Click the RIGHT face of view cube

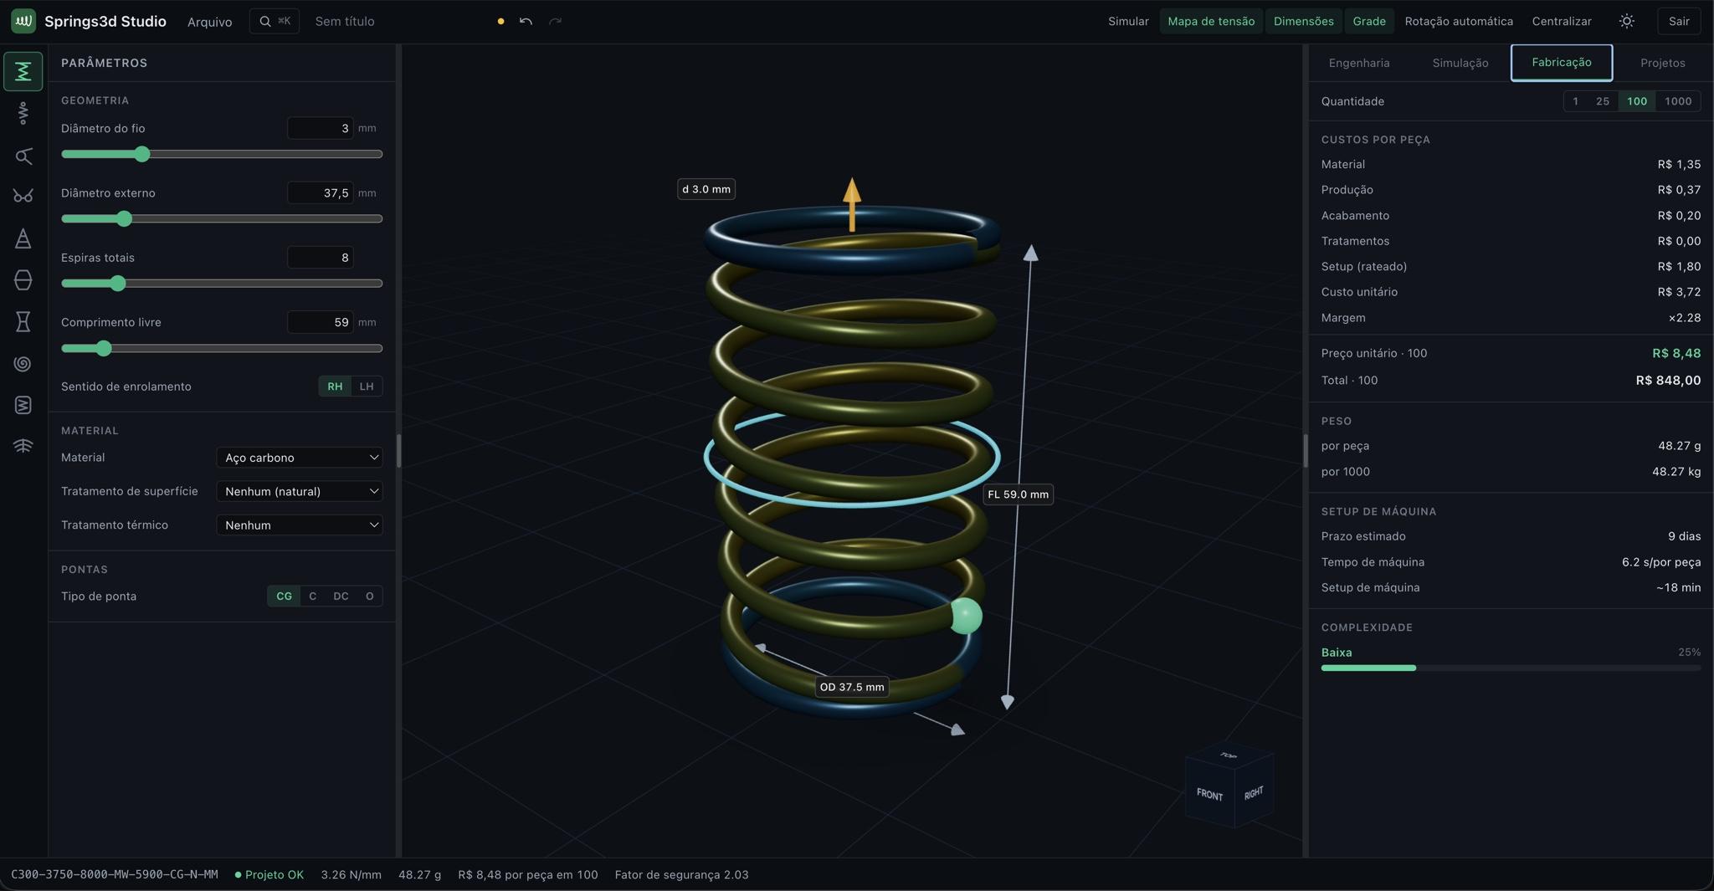(x=1253, y=792)
